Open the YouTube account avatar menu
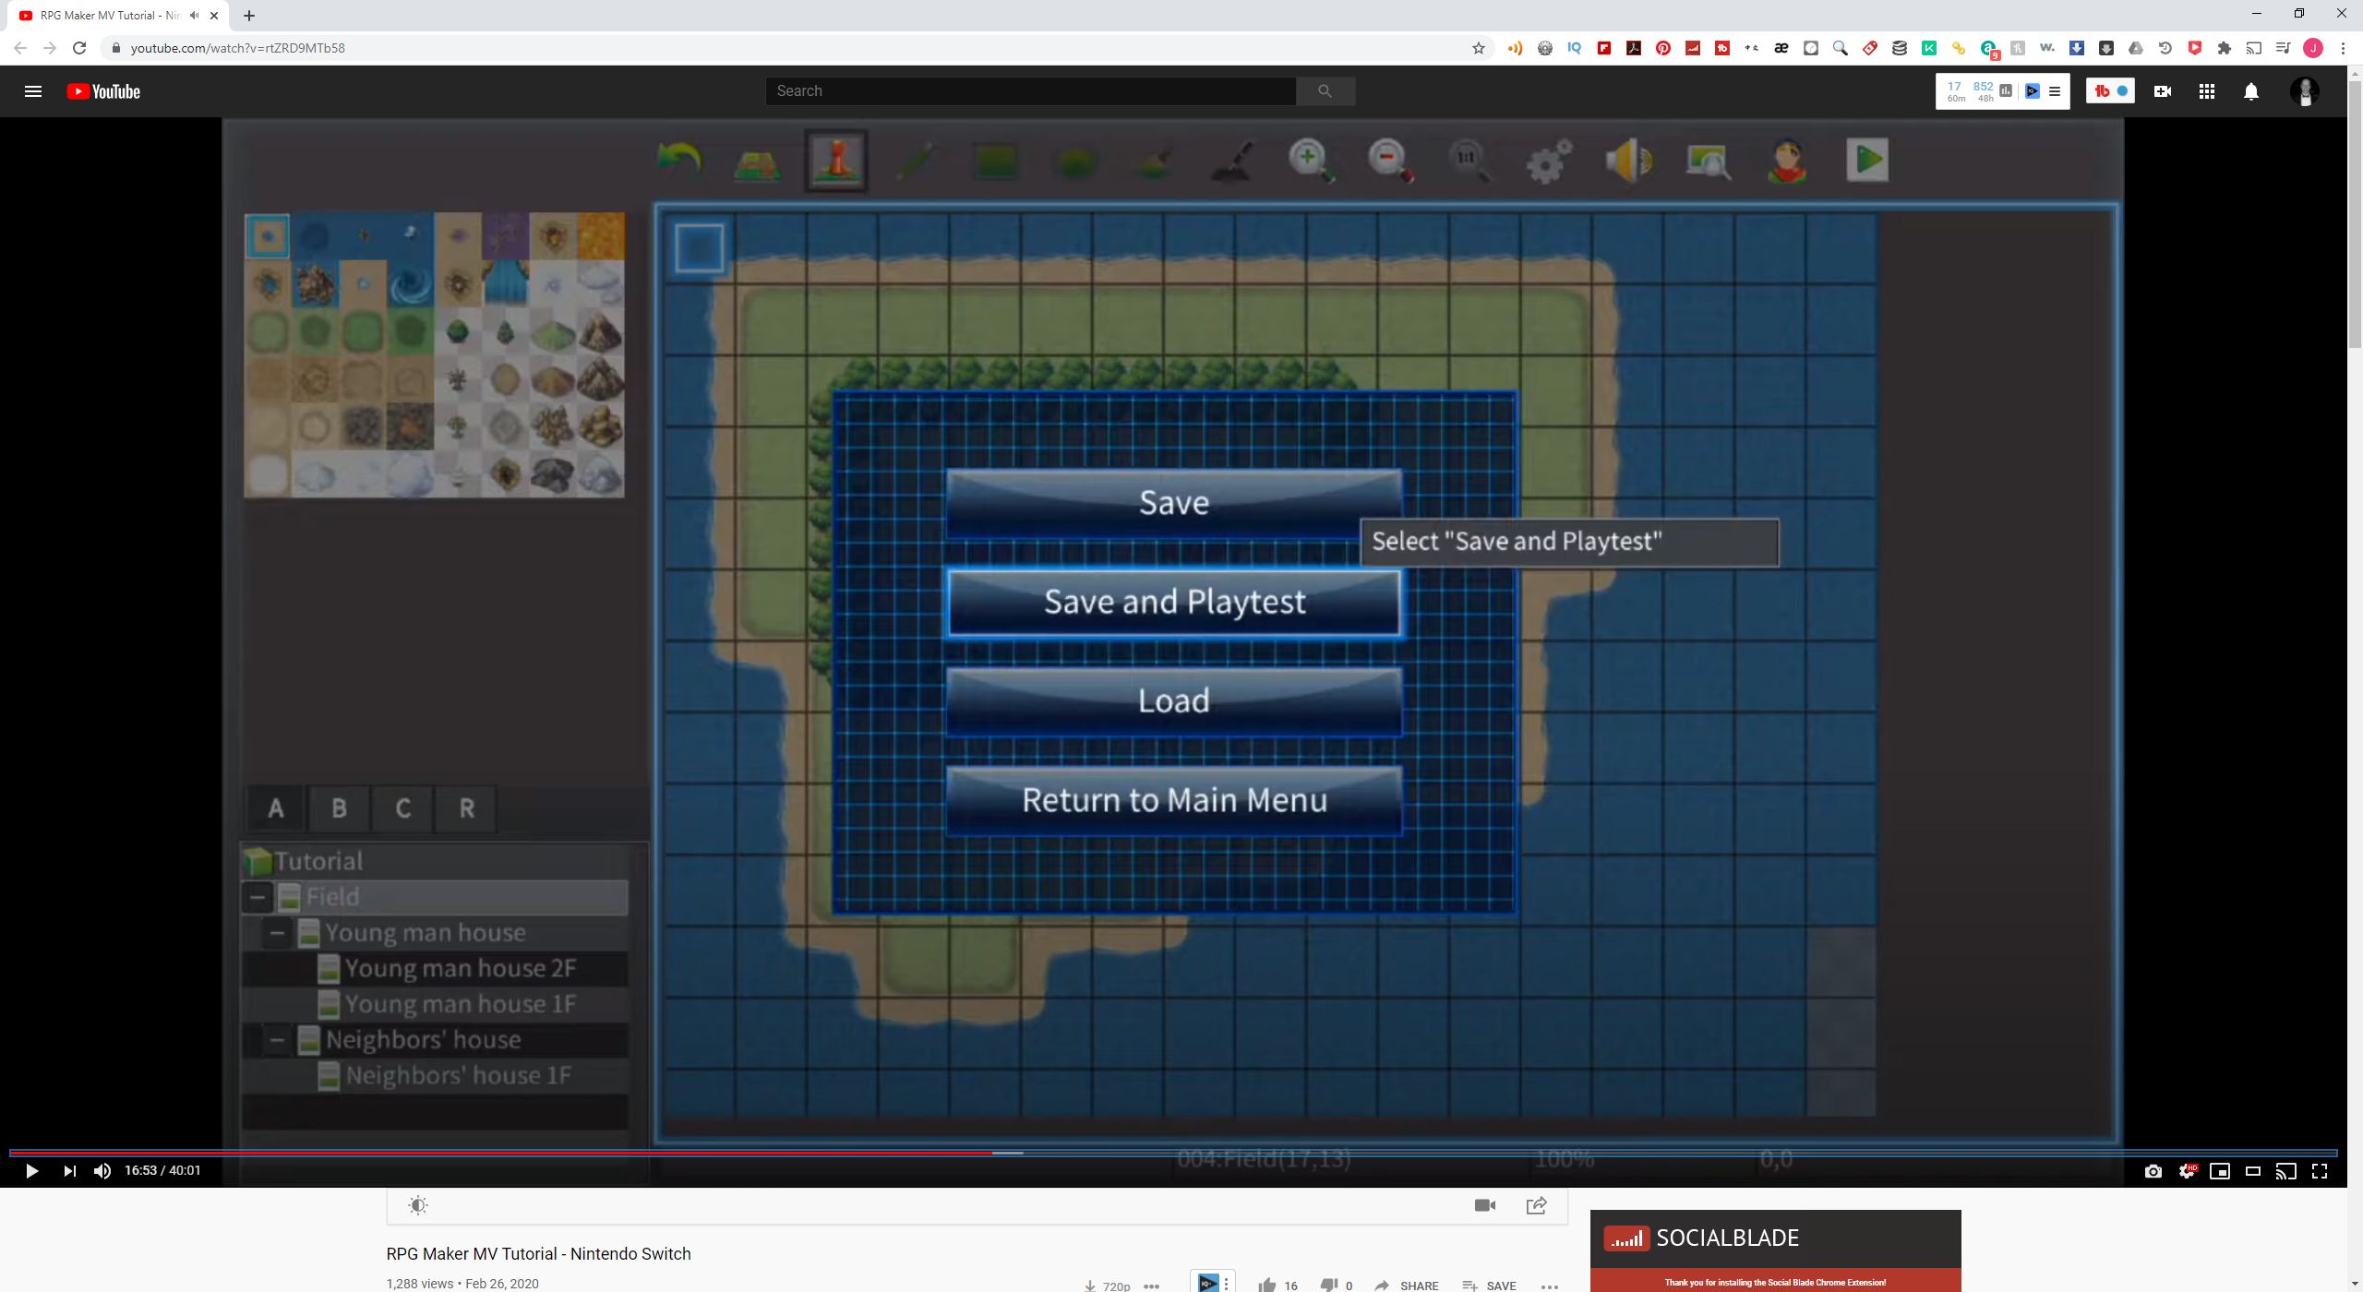The image size is (2363, 1292). (x=2305, y=91)
